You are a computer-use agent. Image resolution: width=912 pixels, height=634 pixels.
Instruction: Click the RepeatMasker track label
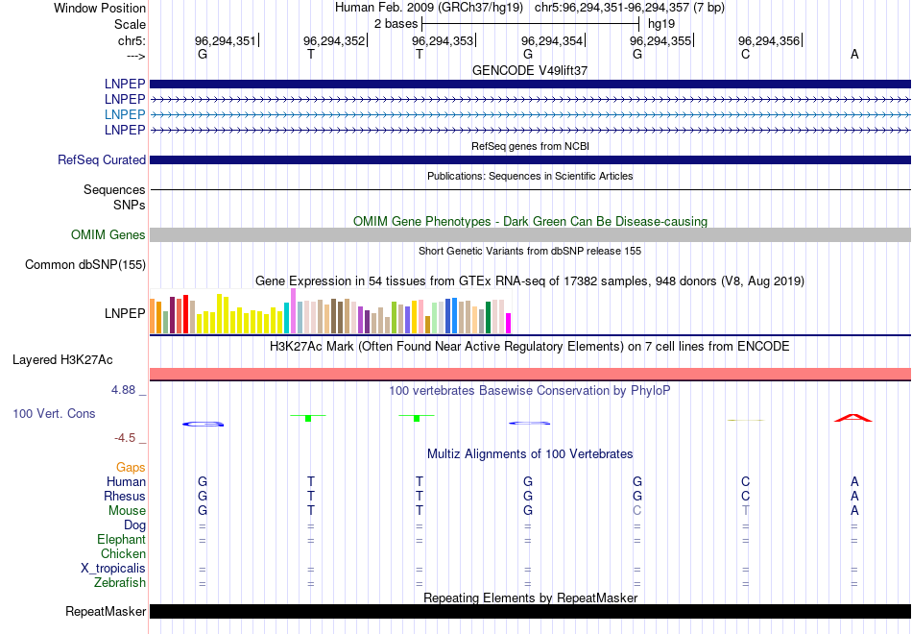coord(106,611)
